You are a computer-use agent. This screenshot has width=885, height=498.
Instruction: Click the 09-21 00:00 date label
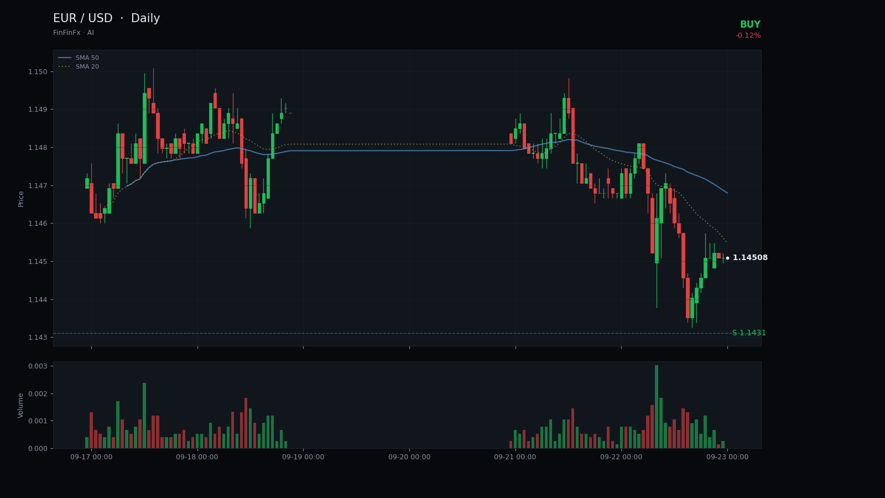point(515,457)
